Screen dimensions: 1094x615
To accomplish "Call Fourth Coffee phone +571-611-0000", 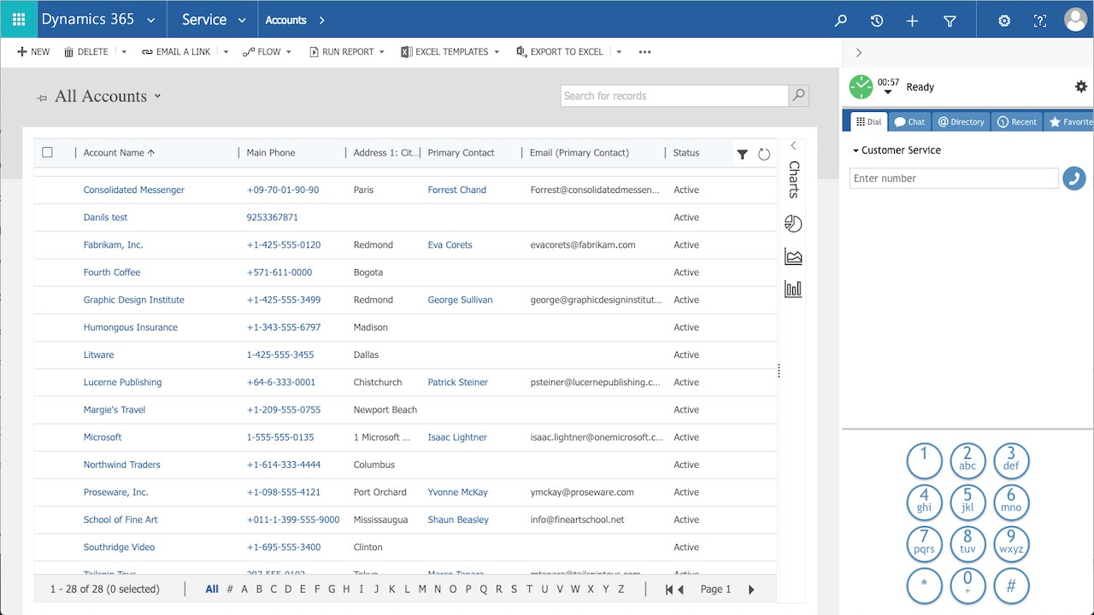I will point(279,272).
